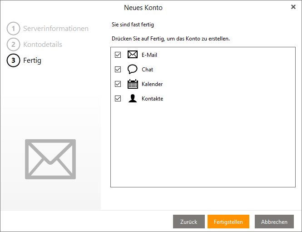
Task: Click the step 3 number circle
Action: click(14, 61)
